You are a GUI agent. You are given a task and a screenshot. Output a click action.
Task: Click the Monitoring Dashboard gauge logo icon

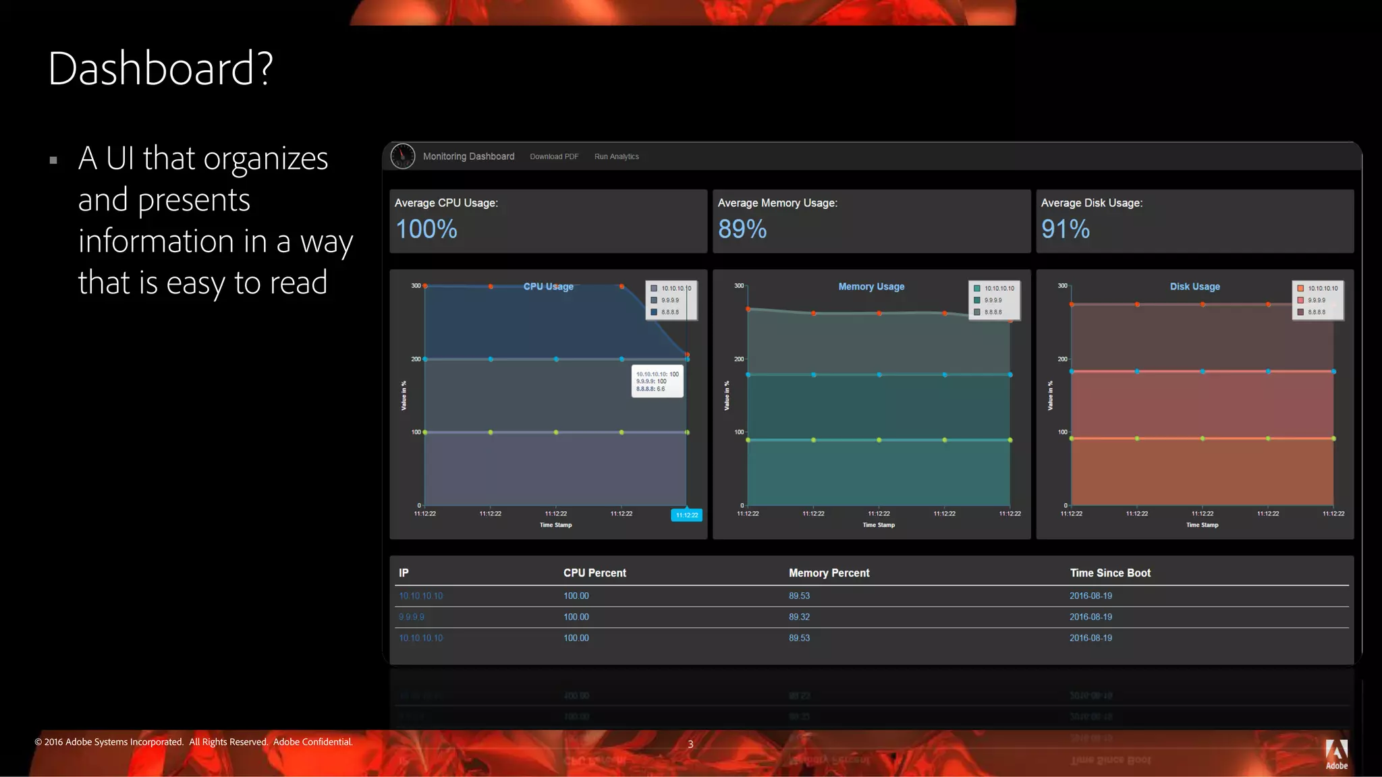(x=403, y=156)
